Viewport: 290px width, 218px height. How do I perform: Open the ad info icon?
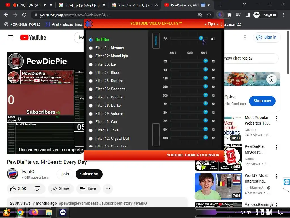click(271, 79)
